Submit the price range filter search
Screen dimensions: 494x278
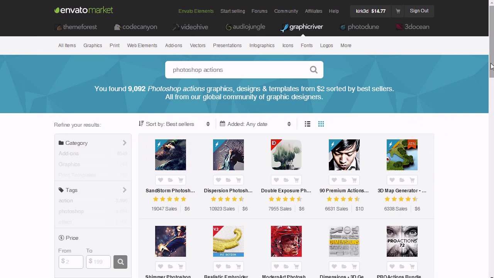[x=120, y=262]
